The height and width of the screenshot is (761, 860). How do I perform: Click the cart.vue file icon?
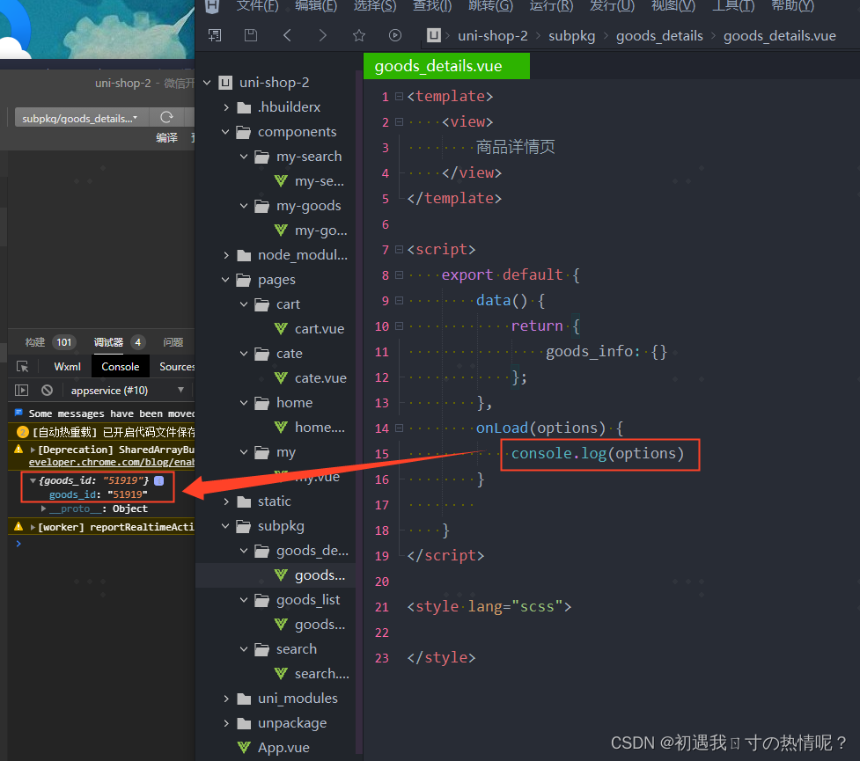click(281, 328)
